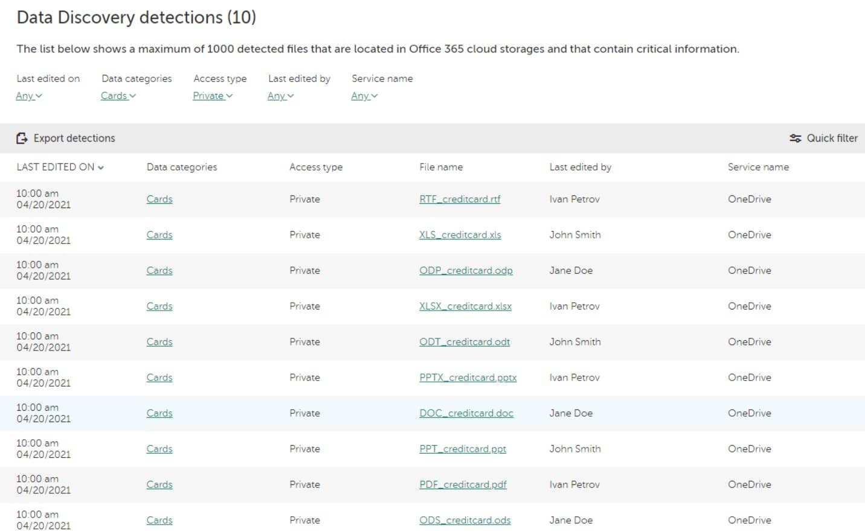Open the PPTX_creditcard.pptx file link

(x=468, y=378)
